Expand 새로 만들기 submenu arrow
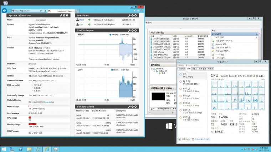This screenshot has height=152, width=271. click(257, 37)
